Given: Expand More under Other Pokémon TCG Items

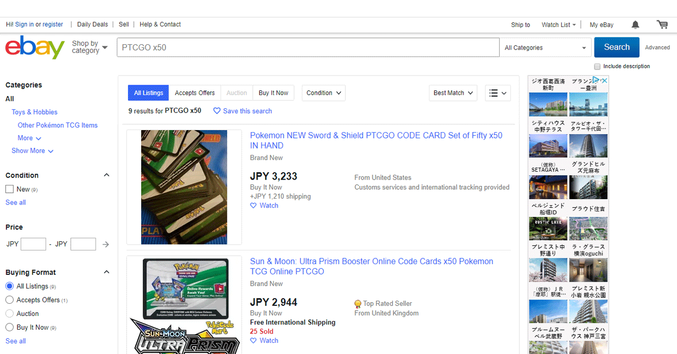Looking at the screenshot, I should [29, 138].
